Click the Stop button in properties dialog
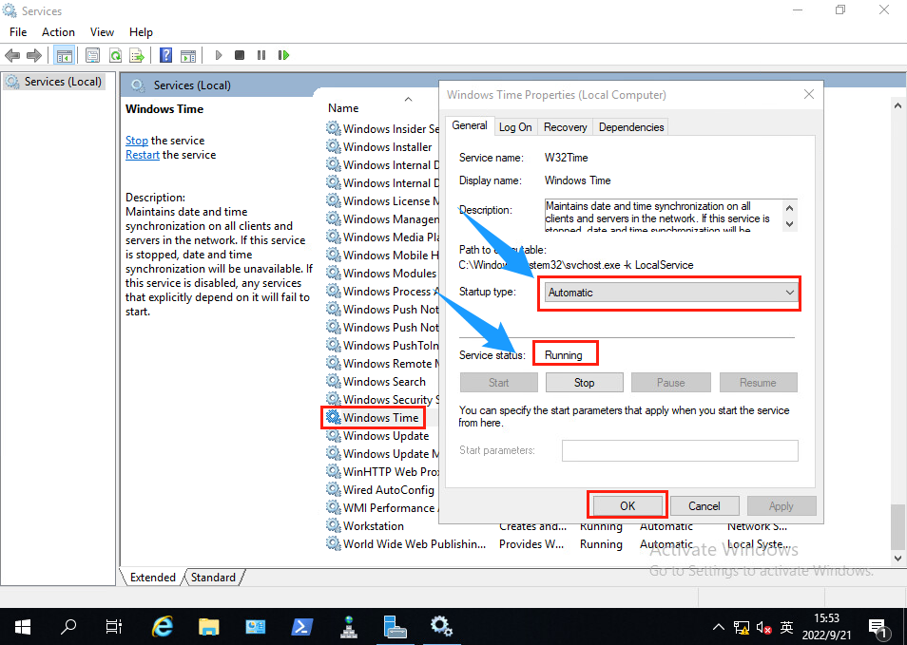907x645 pixels. point(585,383)
